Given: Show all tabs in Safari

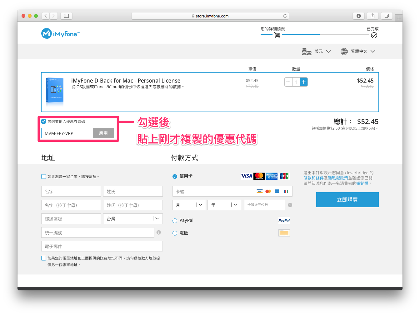Looking at the screenshot, I should pos(387,16).
